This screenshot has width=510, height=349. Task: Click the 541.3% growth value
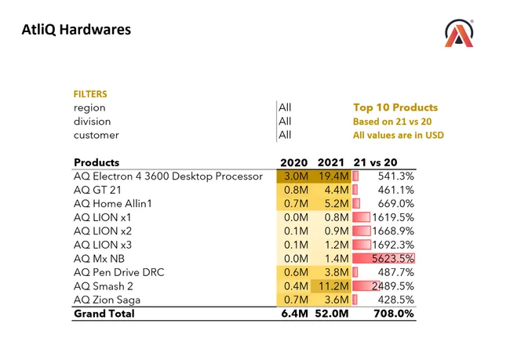(395, 176)
